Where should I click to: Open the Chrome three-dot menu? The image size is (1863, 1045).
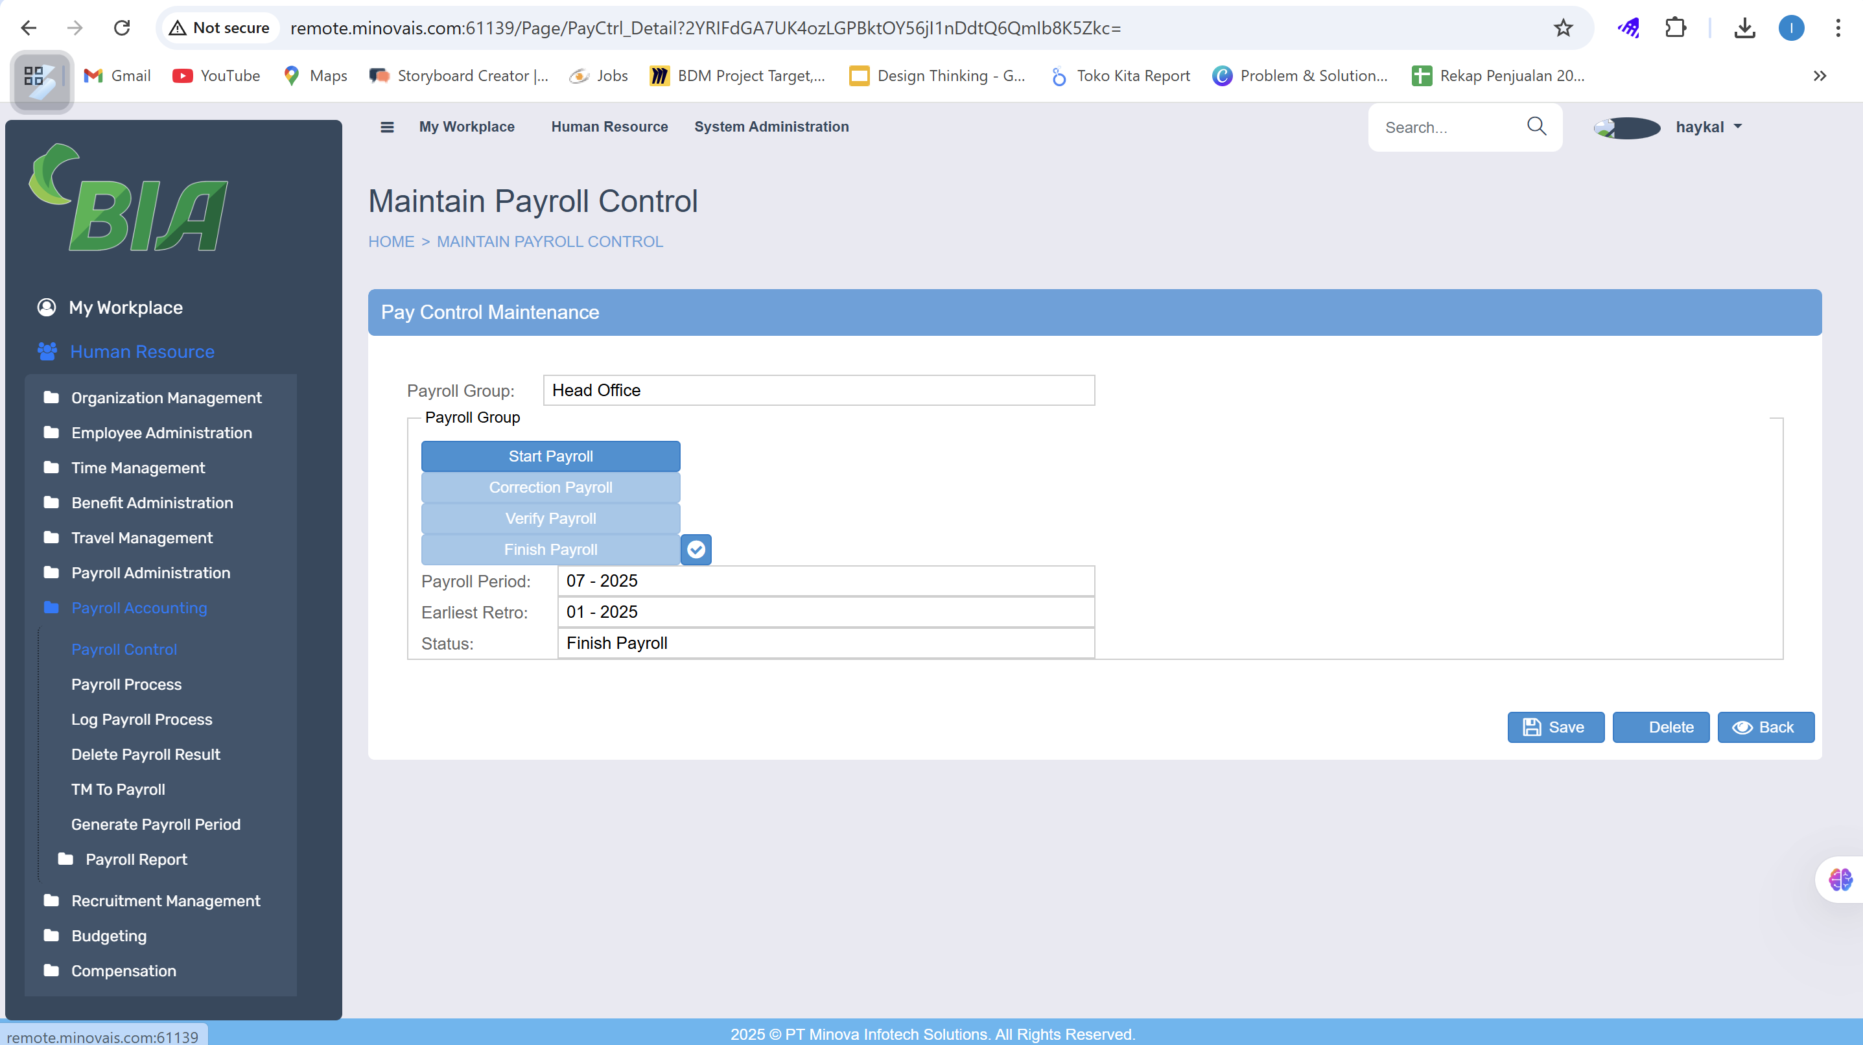(x=1838, y=27)
